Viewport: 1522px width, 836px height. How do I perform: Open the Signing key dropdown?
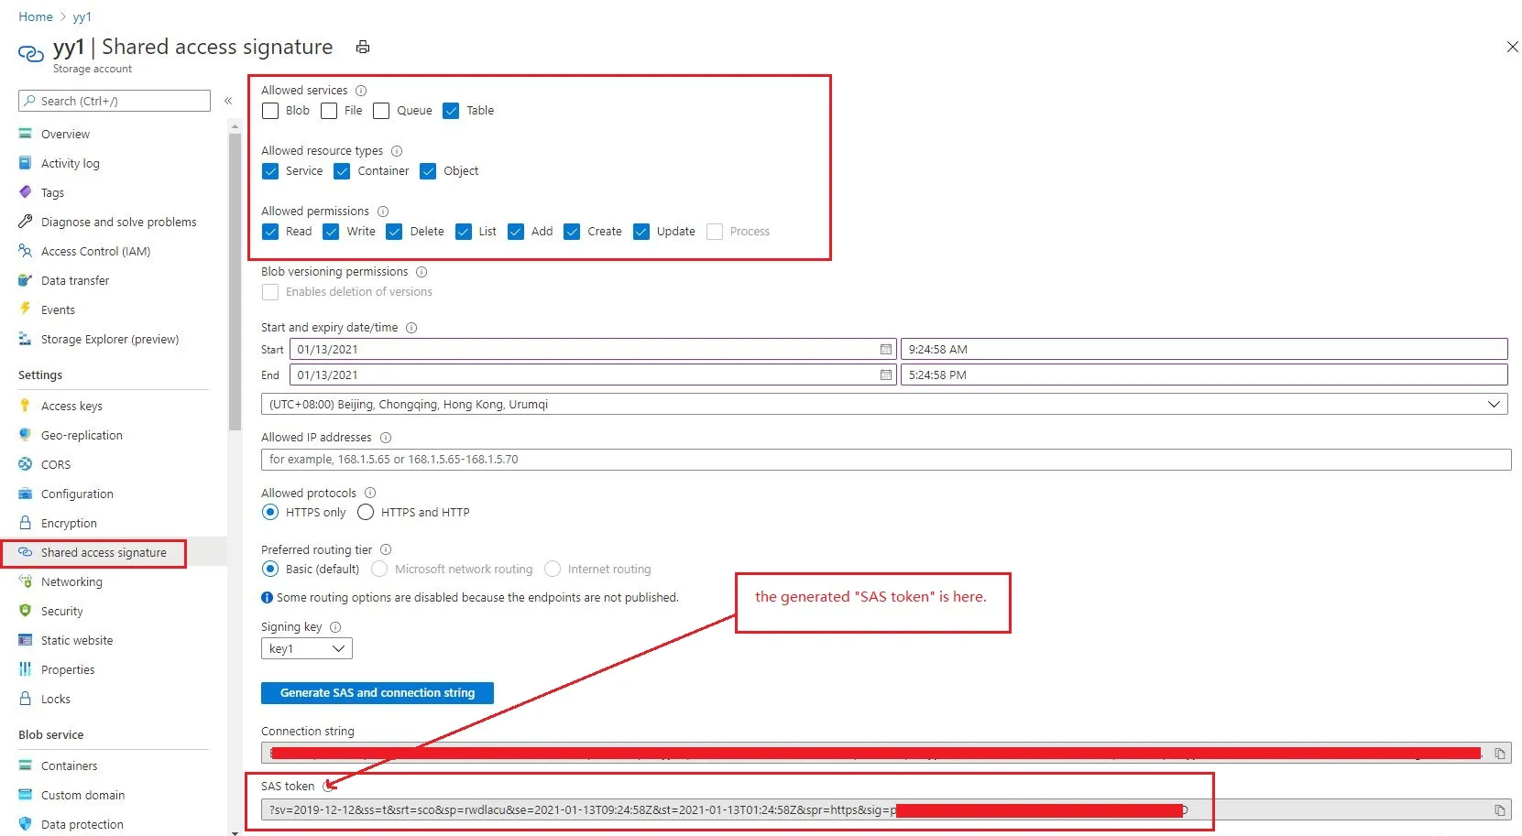[306, 648]
